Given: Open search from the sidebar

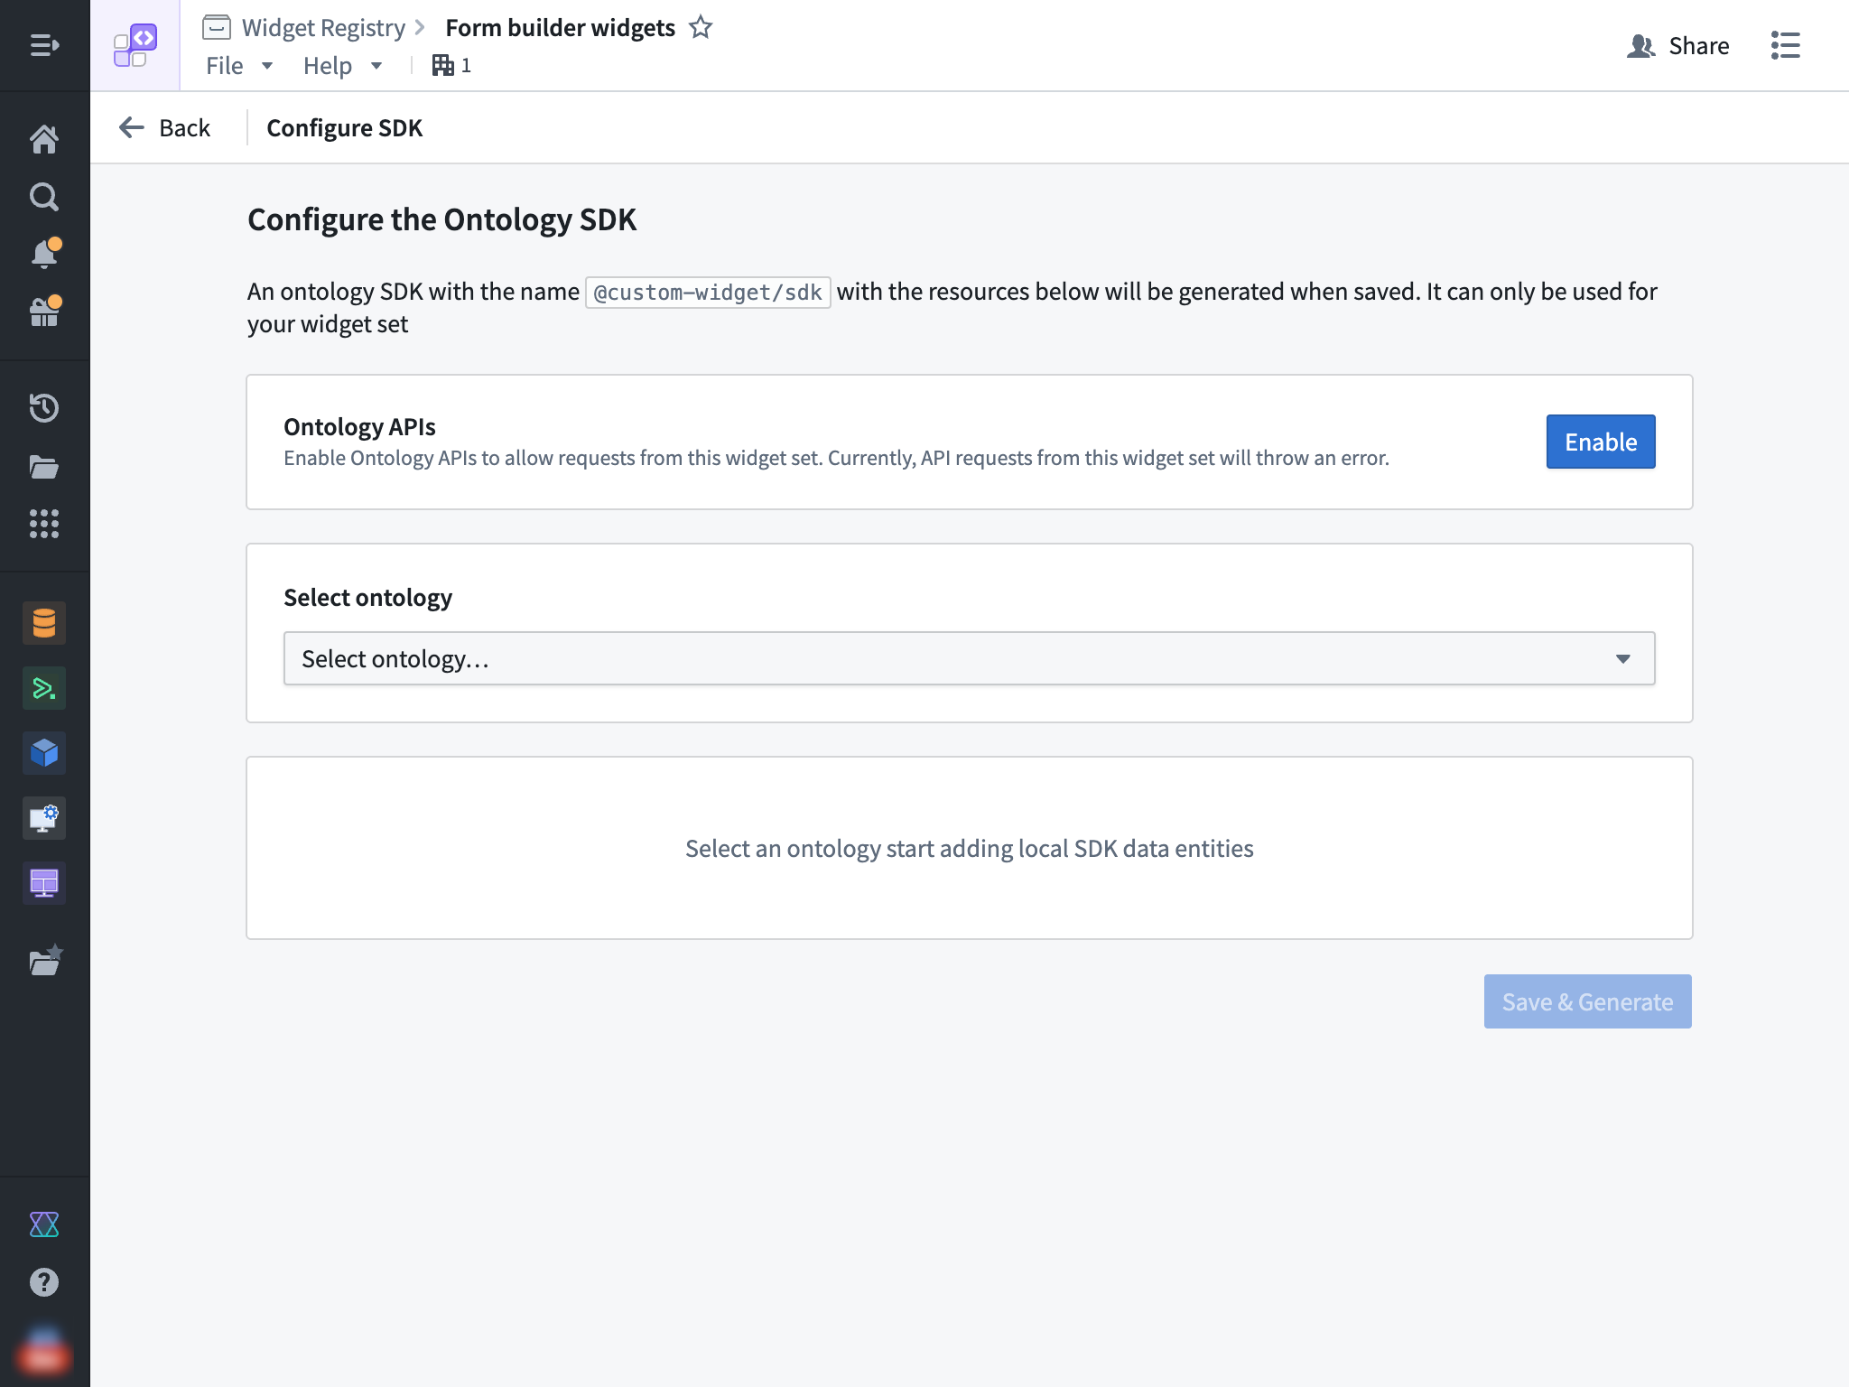Looking at the screenshot, I should (x=43, y=196).
